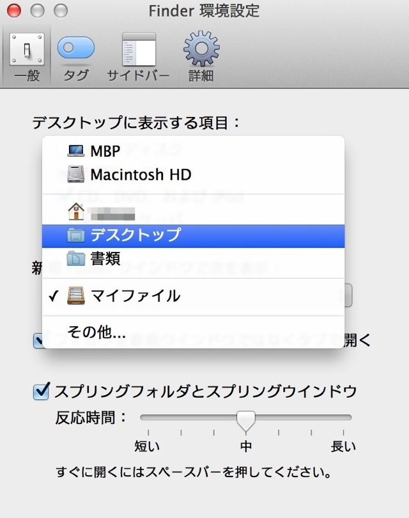The image size is (409, 518).
Task: Select Macintosh HD in the menu
Action: point(193,175)
